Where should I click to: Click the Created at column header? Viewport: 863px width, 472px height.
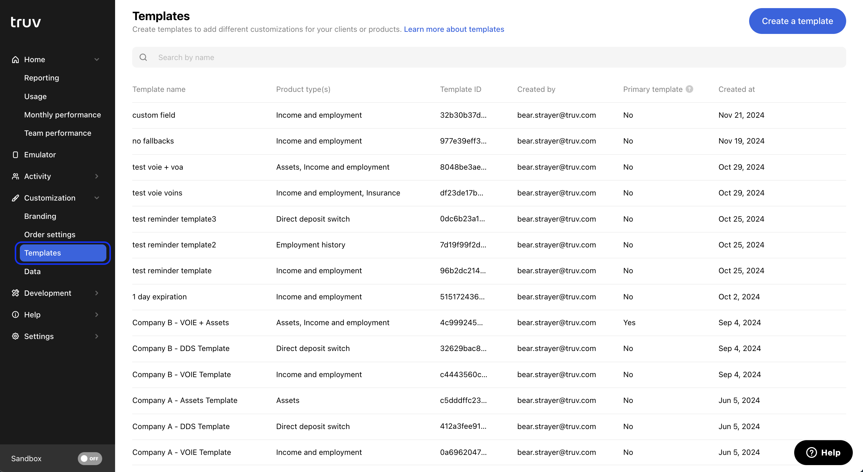pyautogui.click(x=736, y=89)
